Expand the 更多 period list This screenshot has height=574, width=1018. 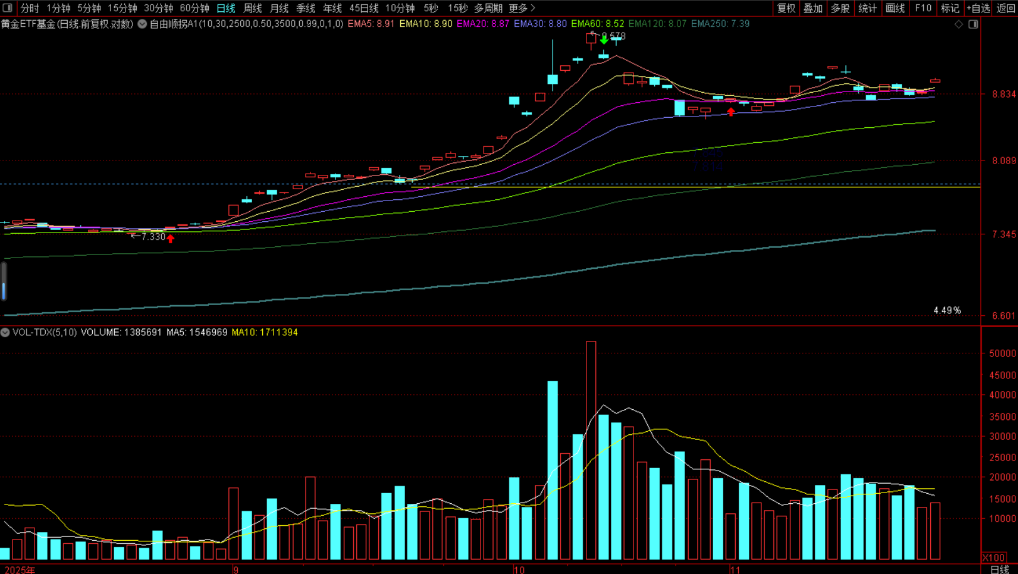click(x=522, y=8)
